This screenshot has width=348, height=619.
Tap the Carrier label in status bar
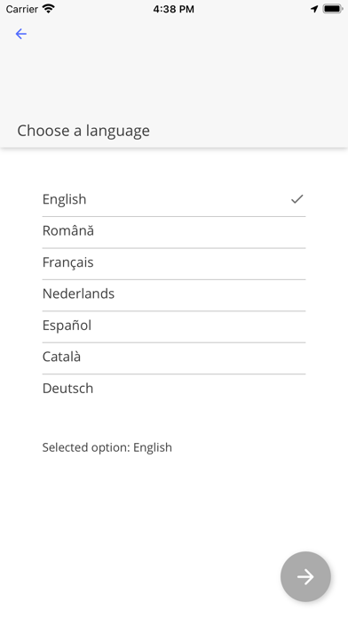(x=22, y=9)
